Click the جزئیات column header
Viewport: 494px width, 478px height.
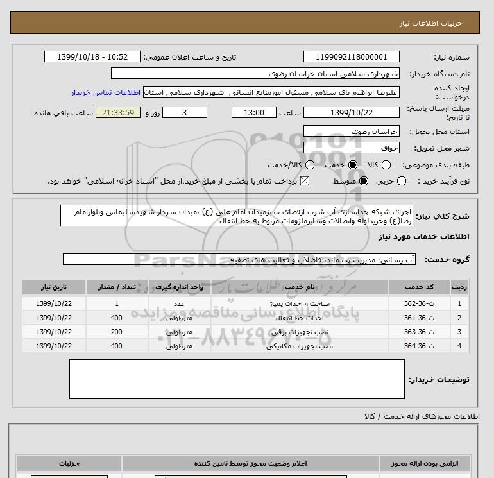(69, 463)
